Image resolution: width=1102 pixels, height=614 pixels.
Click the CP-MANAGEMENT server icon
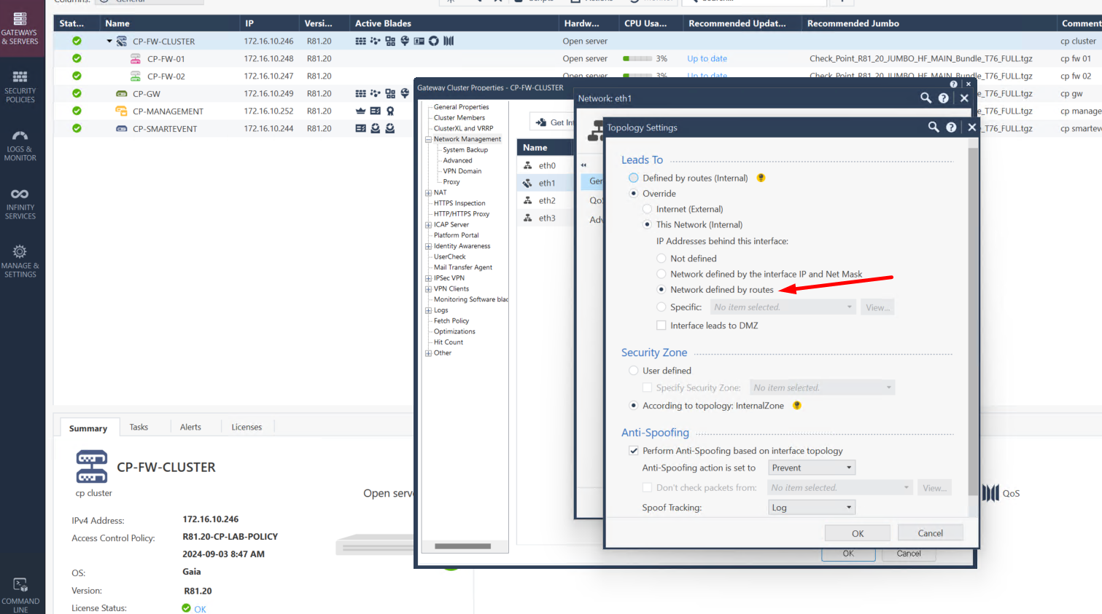tap(122, 111)
